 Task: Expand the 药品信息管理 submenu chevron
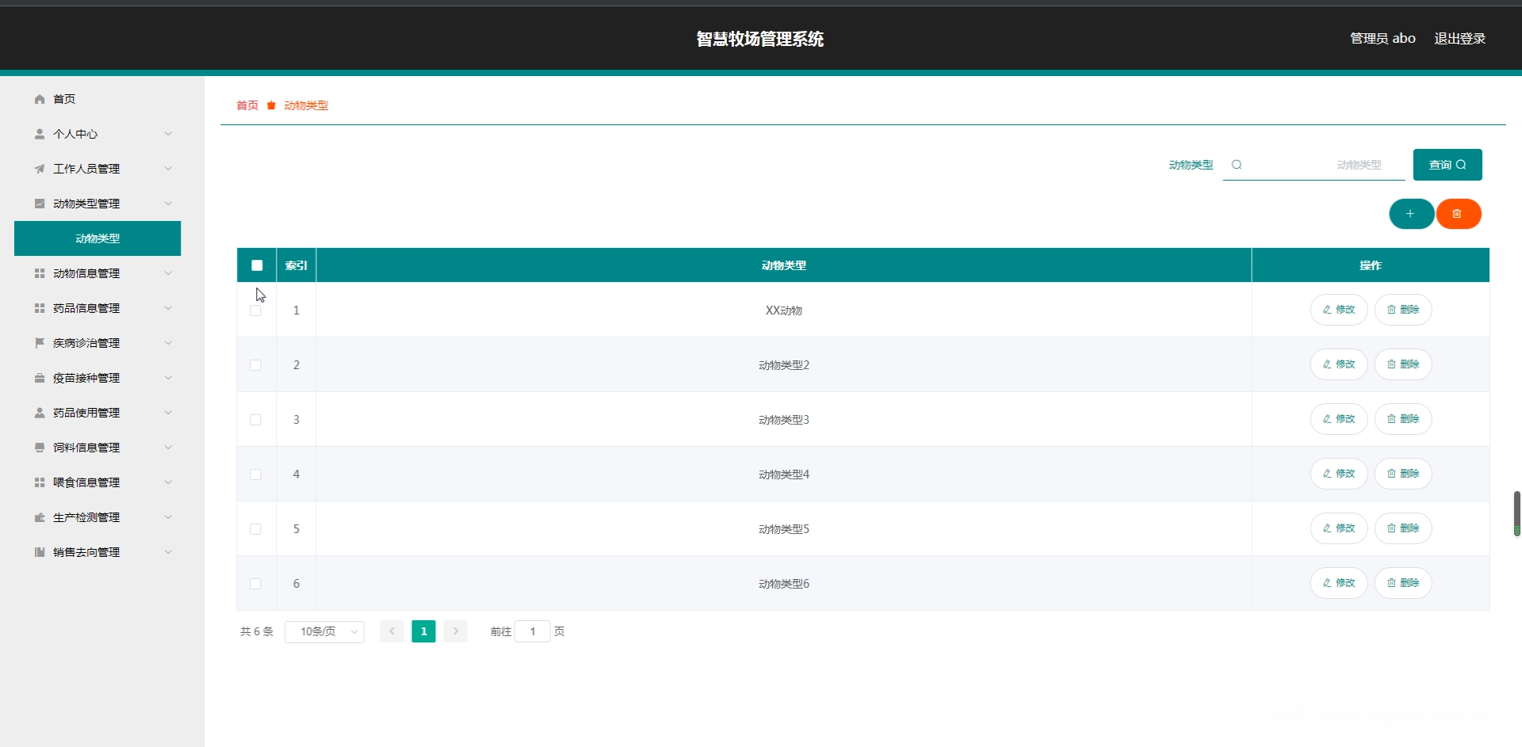click(168, 308)
